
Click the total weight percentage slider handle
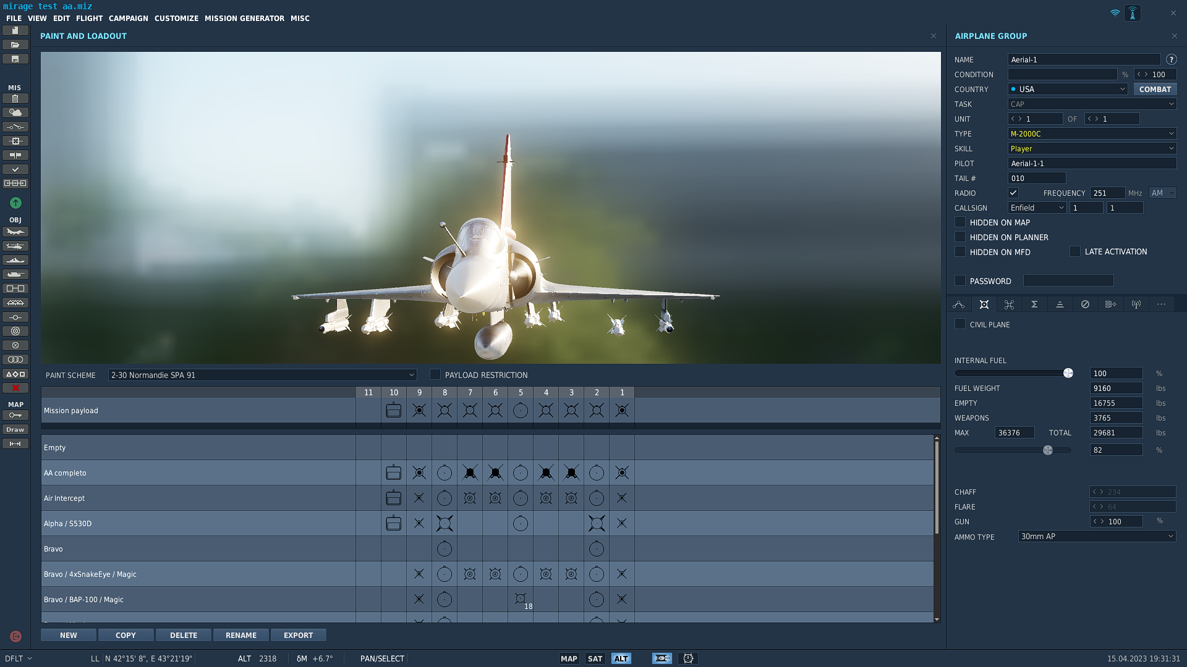(1047, 450)
